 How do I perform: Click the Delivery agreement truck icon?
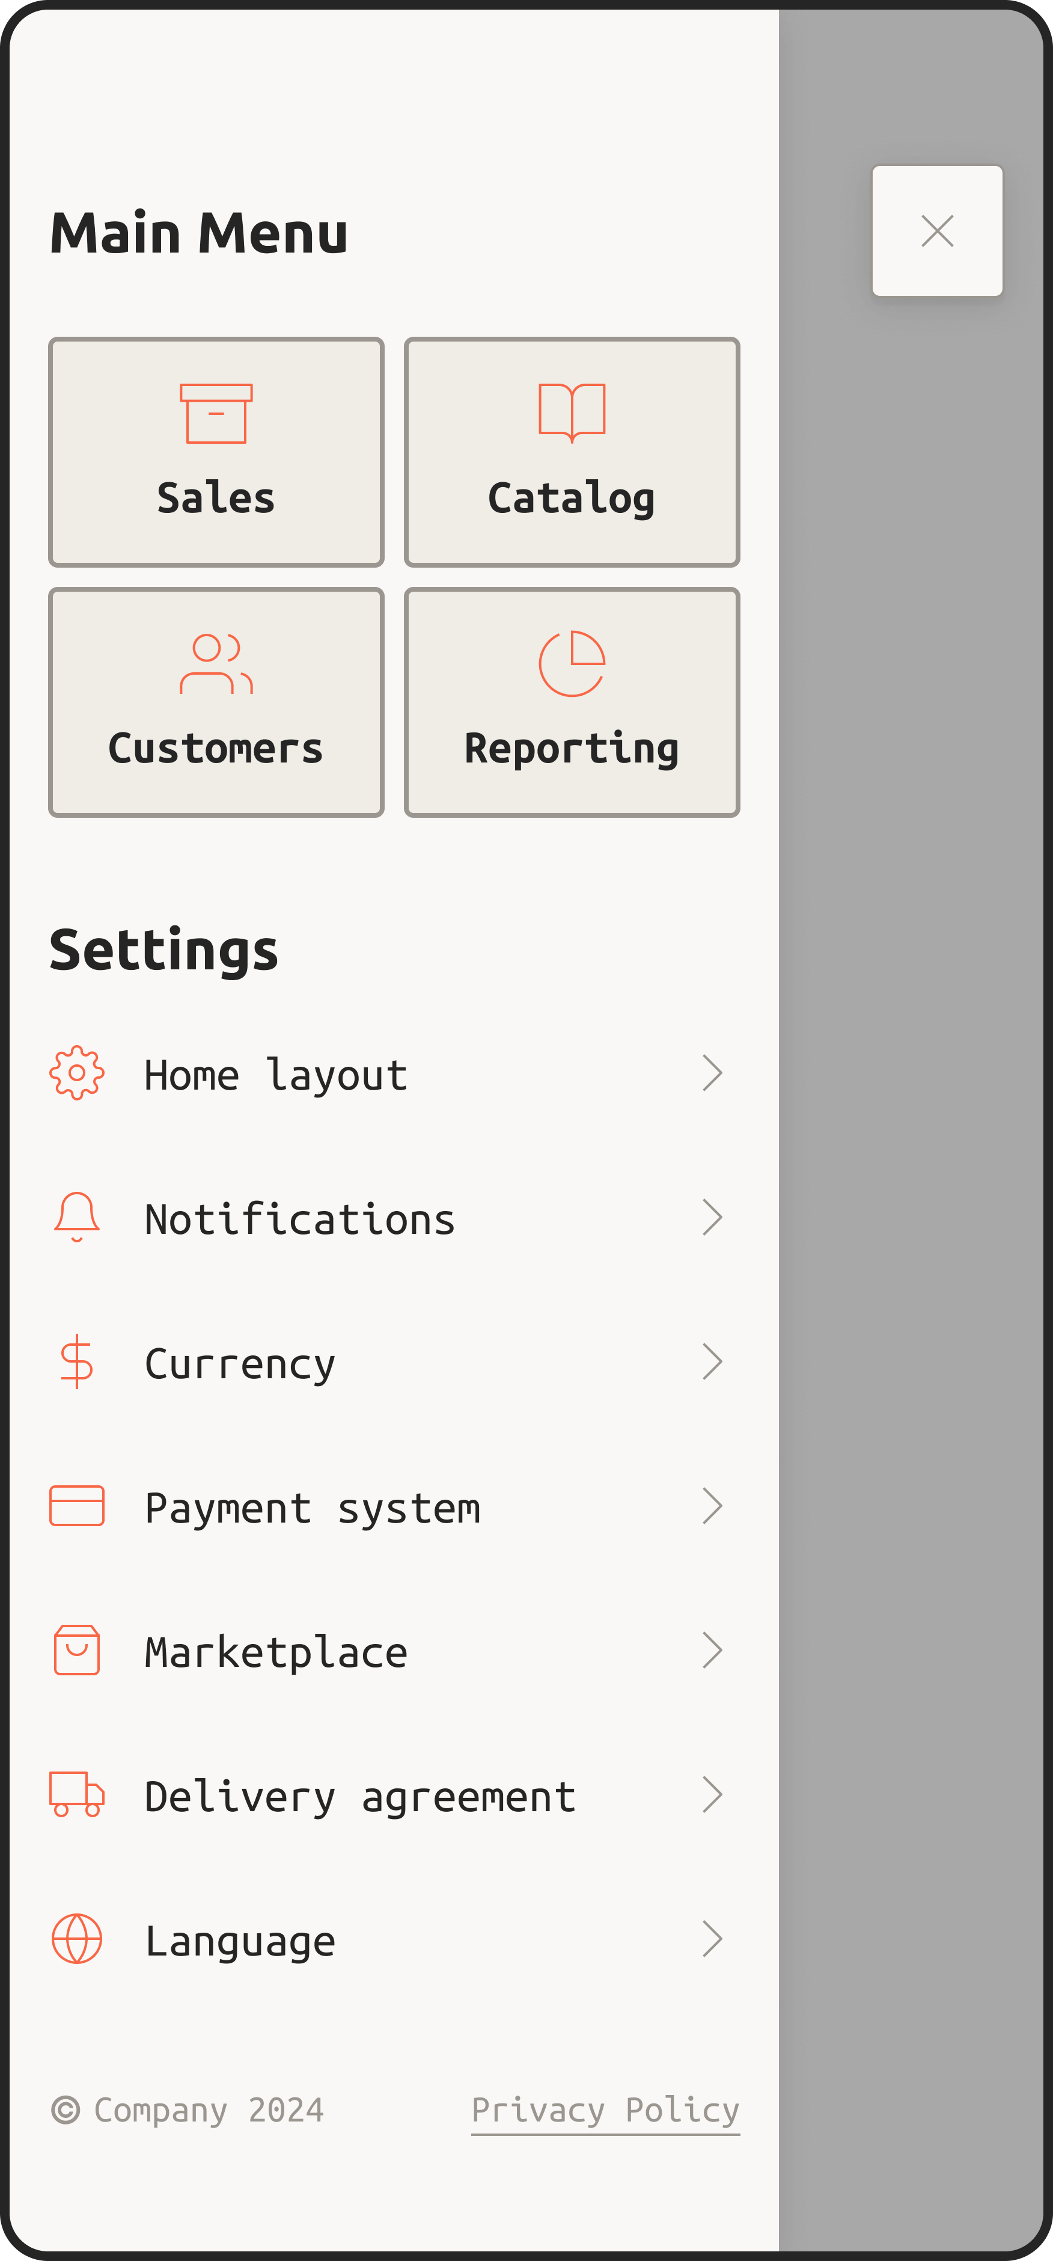tap(77, 1794)
